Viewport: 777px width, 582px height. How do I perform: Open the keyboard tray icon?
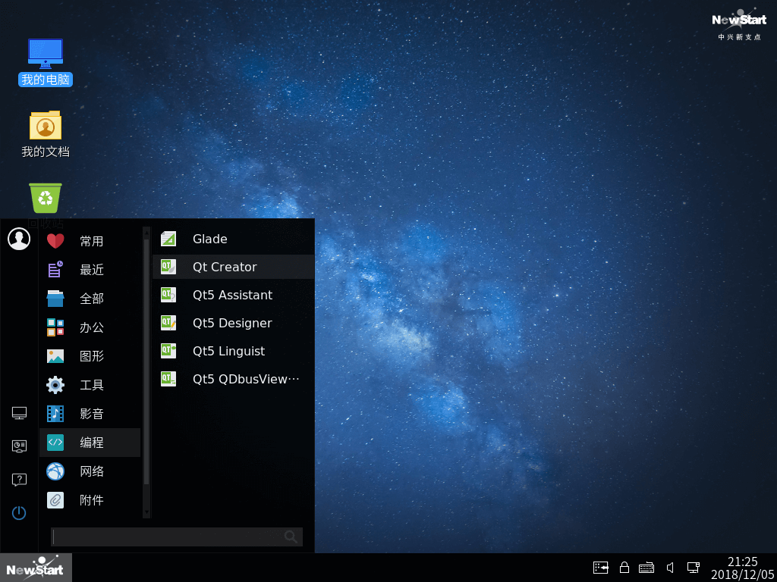(x=646, y=568)
